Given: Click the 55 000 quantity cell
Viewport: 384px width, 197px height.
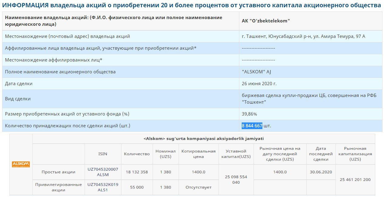Looking at the screenshot, I should click(137, 187).
